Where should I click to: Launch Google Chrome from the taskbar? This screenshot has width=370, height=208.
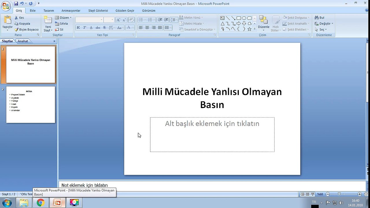[40, 203]
